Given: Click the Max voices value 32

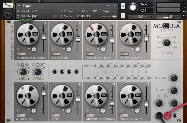Looking at the screenshot, I should [x=95, y=11].
